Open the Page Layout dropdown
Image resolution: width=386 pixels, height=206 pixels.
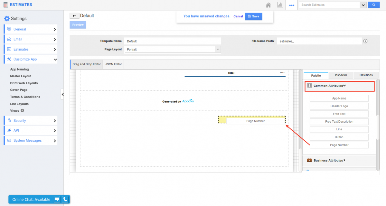[x=218, y=49]
